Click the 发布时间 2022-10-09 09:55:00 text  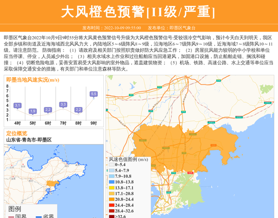[112, 28]
